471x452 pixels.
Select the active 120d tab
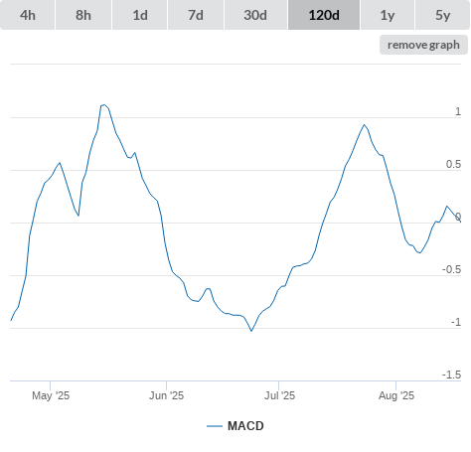(324, 15)
